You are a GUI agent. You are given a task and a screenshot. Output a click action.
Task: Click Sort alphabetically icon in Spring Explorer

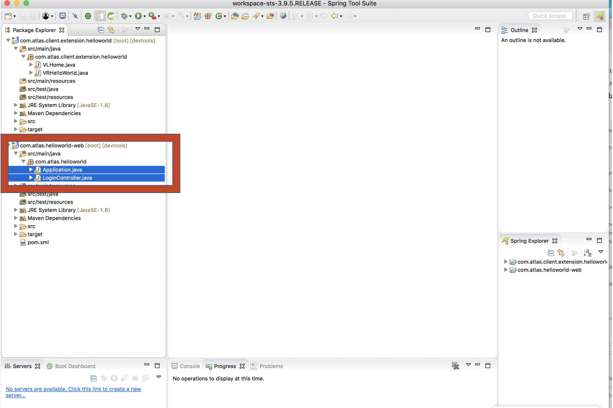click(x=587, y=253)
